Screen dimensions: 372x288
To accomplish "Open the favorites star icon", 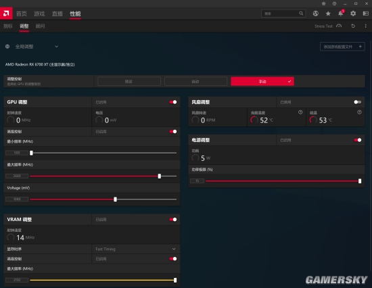I will coord(328,14).
